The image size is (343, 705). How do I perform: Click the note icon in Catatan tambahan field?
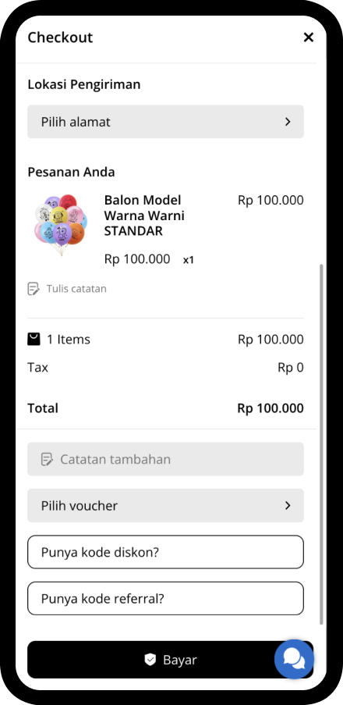[47, 459]
